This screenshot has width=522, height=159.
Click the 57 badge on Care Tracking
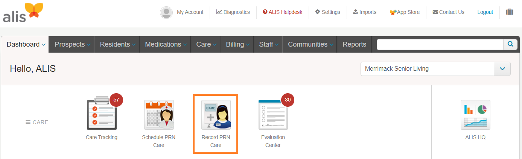tap(116, 100)
